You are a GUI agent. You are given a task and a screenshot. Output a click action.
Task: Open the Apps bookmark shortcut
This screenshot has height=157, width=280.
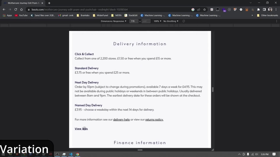(7, 15)
